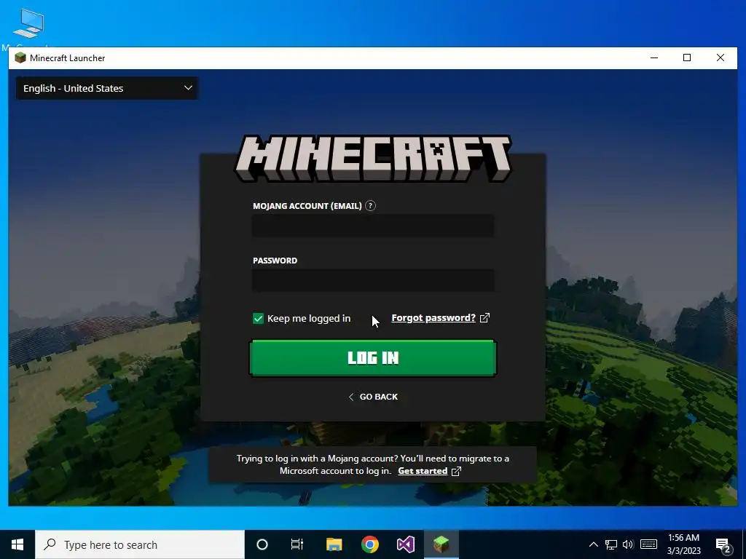
Task: Click the Type here to search box
Action: pyautogui.click(x=140, y=544)
